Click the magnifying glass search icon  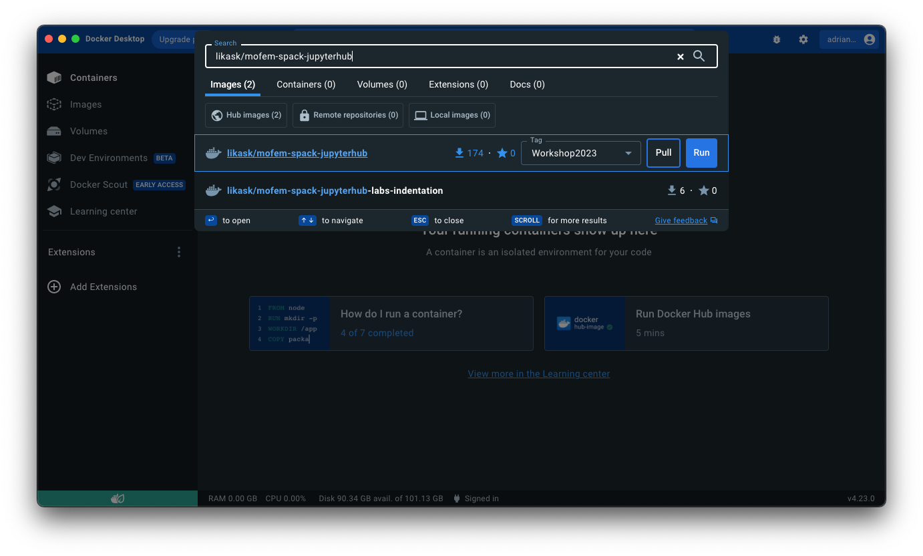[699, 56]
